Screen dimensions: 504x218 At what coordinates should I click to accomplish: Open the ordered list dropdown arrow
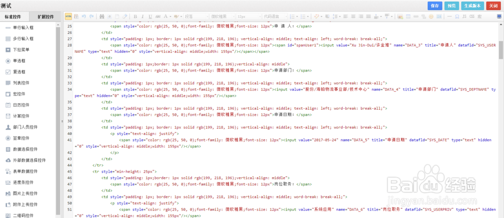click(297, 17)
